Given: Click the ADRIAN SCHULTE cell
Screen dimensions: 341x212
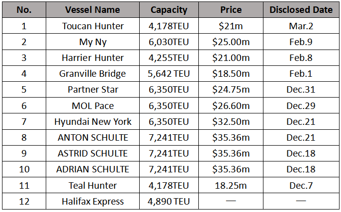Looking at the screenshot, I should pos(92,169).
